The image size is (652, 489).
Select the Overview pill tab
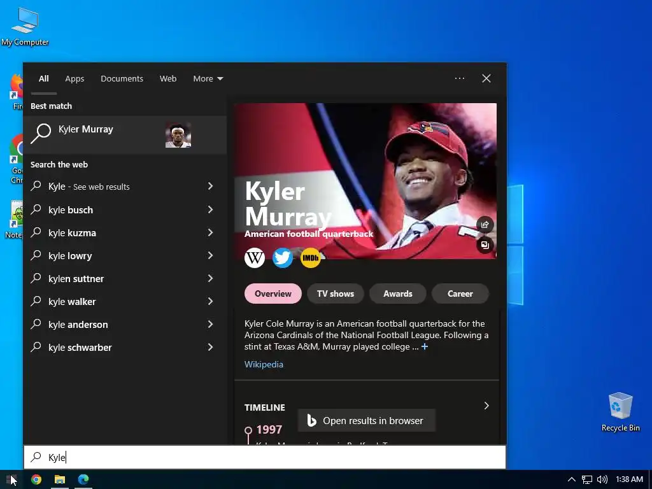click(273, 294)
